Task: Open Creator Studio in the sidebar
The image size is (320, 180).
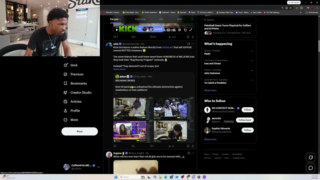Action: pyautogui.click(x=77, y=92)
